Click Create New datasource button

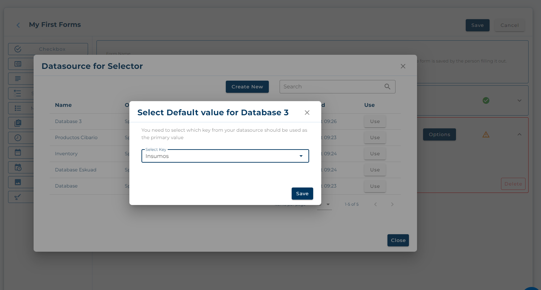tap(247, 87)
